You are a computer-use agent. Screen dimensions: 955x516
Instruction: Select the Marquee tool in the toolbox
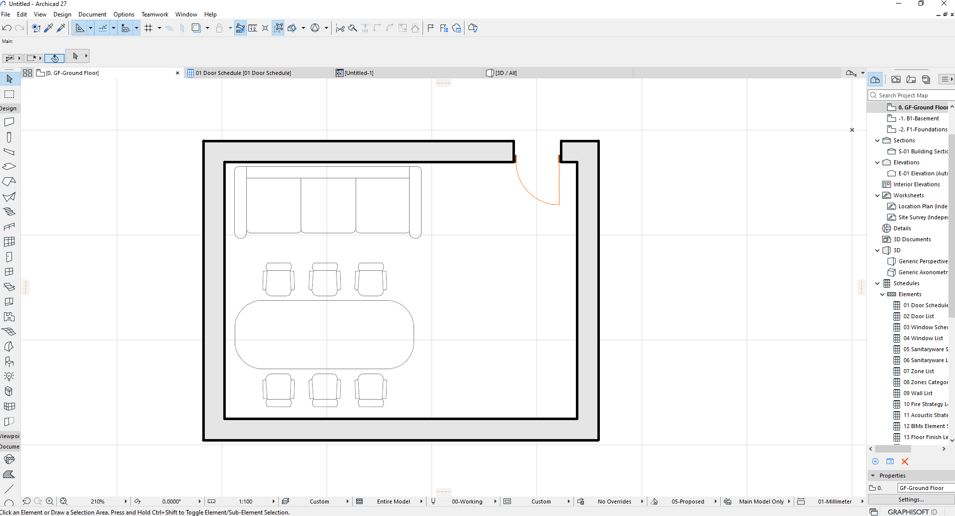[9, 94]
